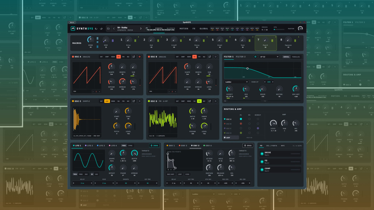The width and height of the screenshot is (374, 210).
Task: Toggle the EQ effect power
Action: [262, 162]
